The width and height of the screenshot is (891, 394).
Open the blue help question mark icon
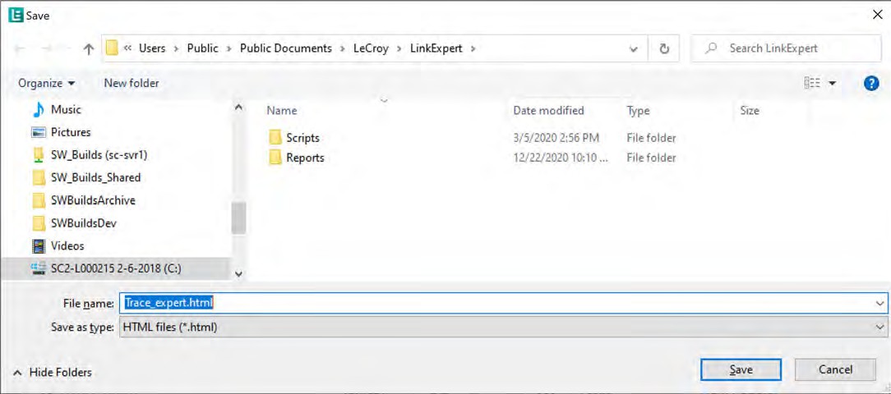(871, 84)
